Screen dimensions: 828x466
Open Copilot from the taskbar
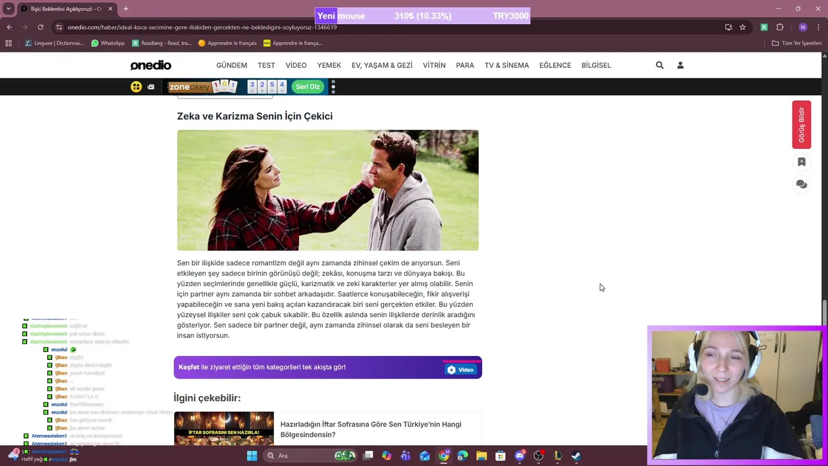(387, 456)
